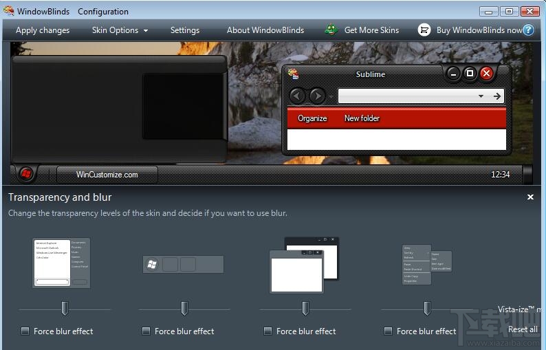The height and width of the screenshot is (350, 546).
Task: Click the red Start orb in preview taskbar
Action: [26, 174]
